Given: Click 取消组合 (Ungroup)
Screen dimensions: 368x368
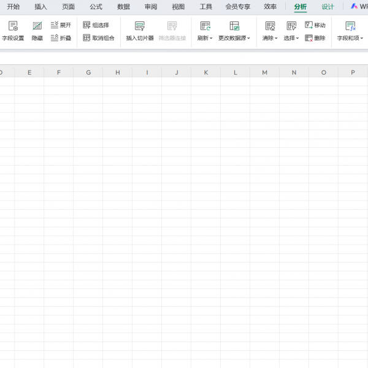Looking at the screenshot, I should [x=99, y=38].
